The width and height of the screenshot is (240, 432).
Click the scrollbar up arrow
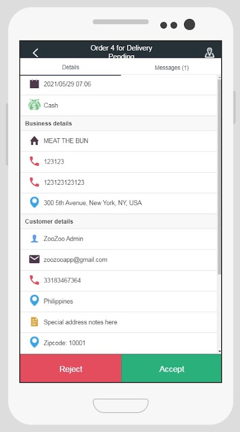click(220, 77)
